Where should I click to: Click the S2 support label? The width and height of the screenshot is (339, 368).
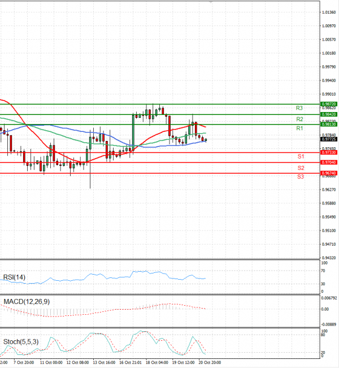pyautogui.click(x=301, y=168)
